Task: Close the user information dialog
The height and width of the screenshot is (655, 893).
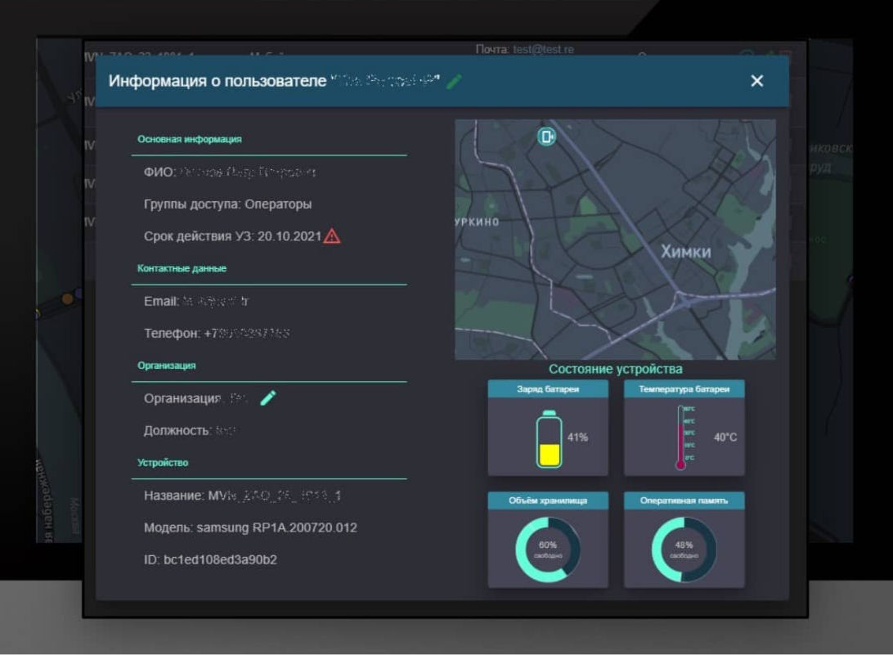Action: 756,81
